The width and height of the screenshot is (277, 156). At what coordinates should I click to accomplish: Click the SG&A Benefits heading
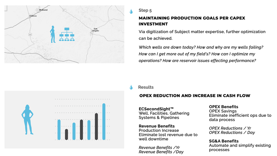click(224, 141)
